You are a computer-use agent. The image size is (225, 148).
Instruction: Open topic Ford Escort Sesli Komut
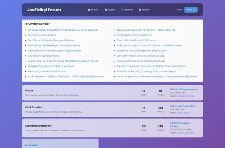(x=42, y=35)
